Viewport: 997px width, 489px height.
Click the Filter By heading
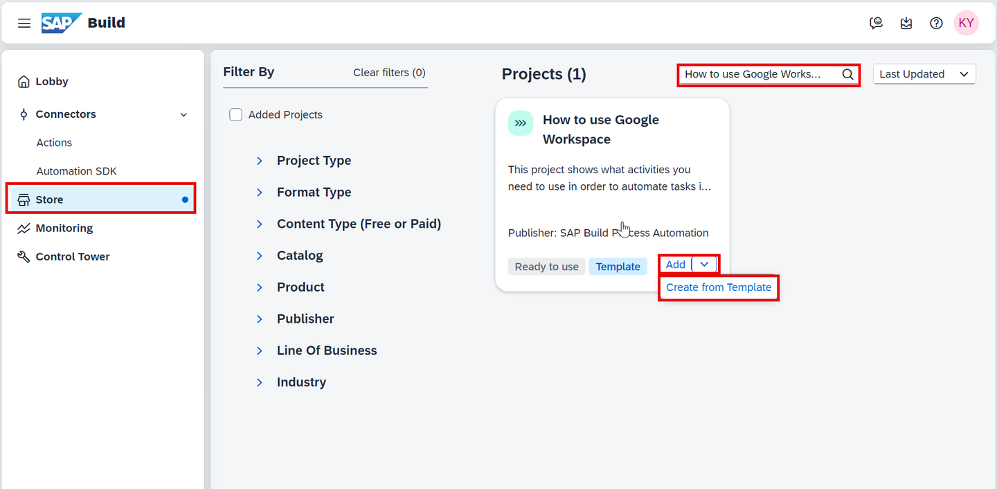[x=249, y=72]
